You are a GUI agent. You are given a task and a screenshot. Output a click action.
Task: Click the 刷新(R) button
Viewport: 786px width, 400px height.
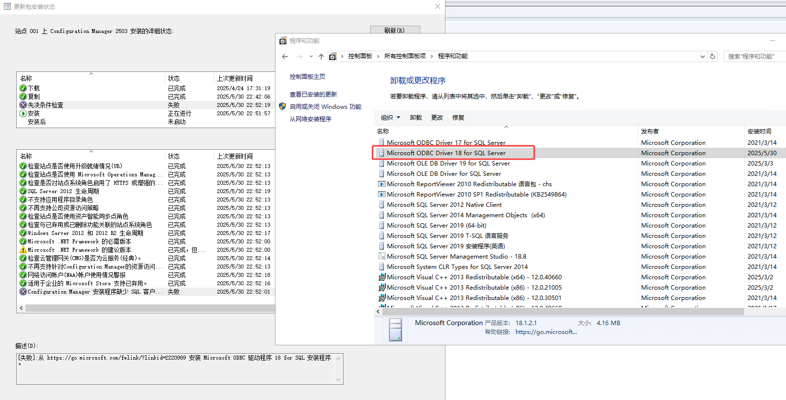[395, 30]
